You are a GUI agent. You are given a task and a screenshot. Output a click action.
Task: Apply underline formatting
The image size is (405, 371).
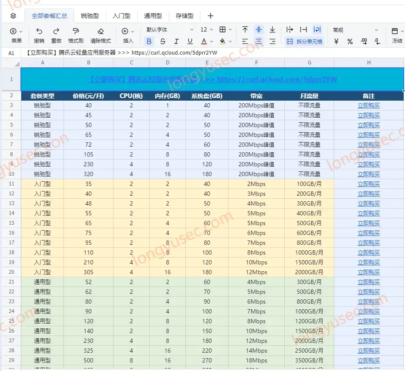[190, 41]
